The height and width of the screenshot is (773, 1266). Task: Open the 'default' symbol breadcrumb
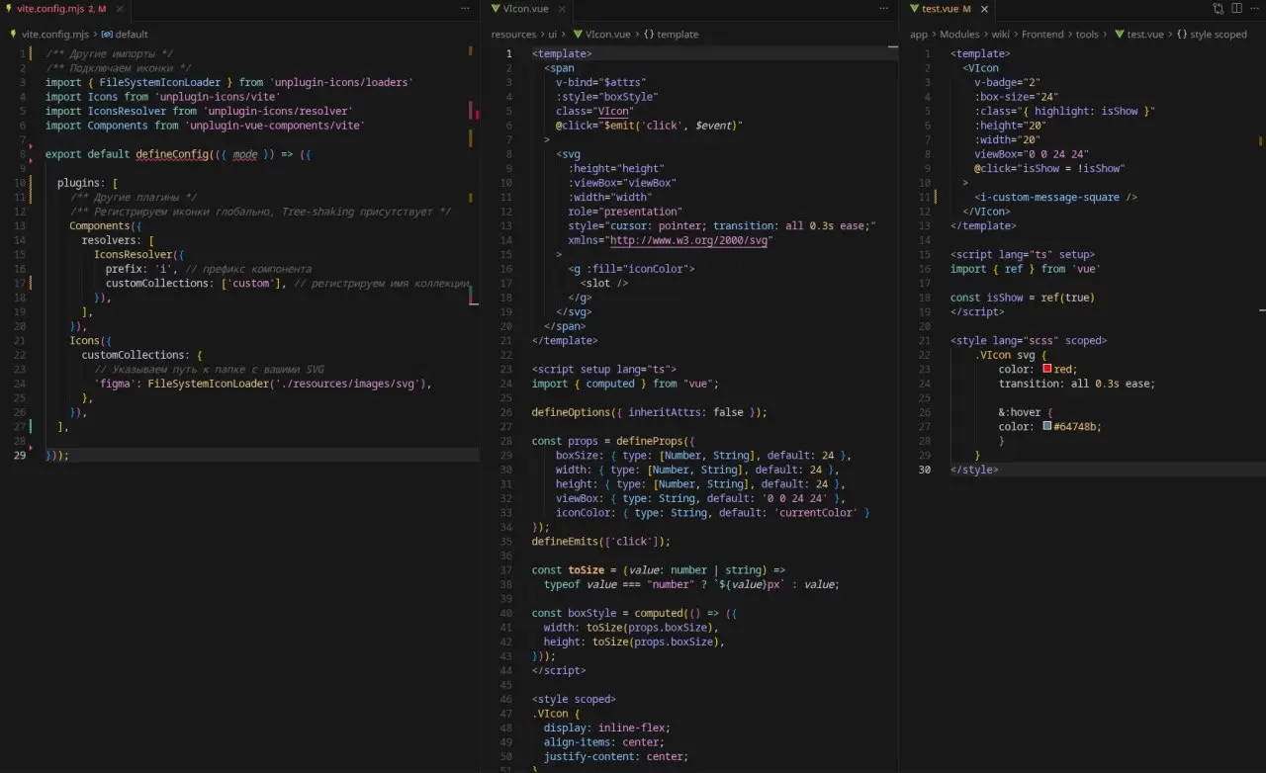point(125,34)
